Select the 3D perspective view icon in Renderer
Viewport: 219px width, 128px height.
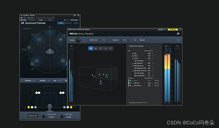[x=91, y=48]
